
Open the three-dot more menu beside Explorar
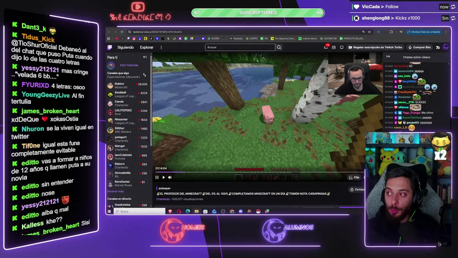(161, 47)
